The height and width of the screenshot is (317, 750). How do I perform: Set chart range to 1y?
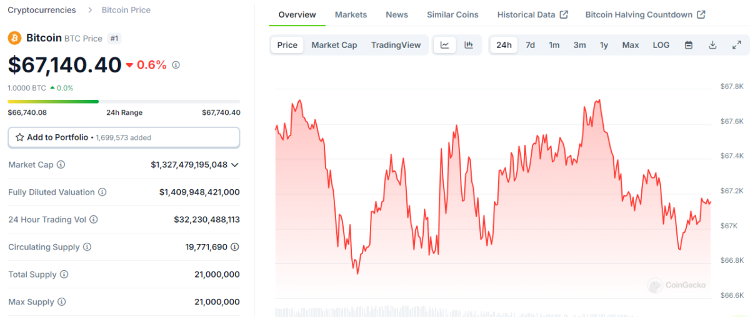(x=604, y=45)
